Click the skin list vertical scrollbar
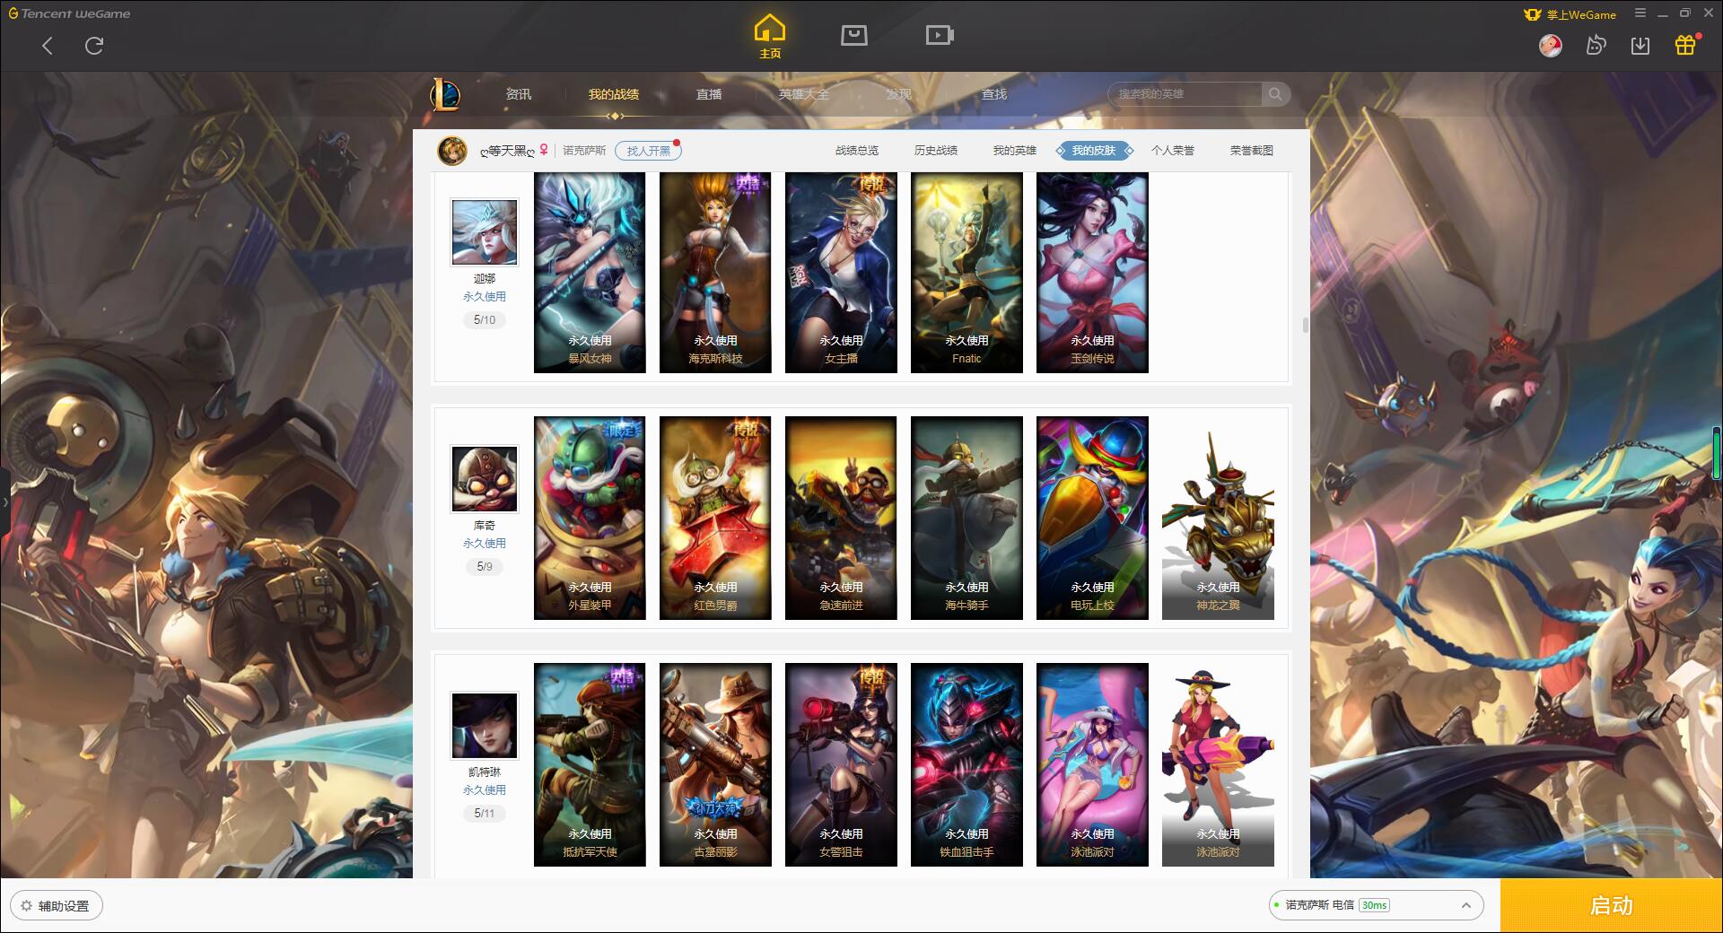The width and height of the screenshot is (1723, 933). (x=1305, y=325)
